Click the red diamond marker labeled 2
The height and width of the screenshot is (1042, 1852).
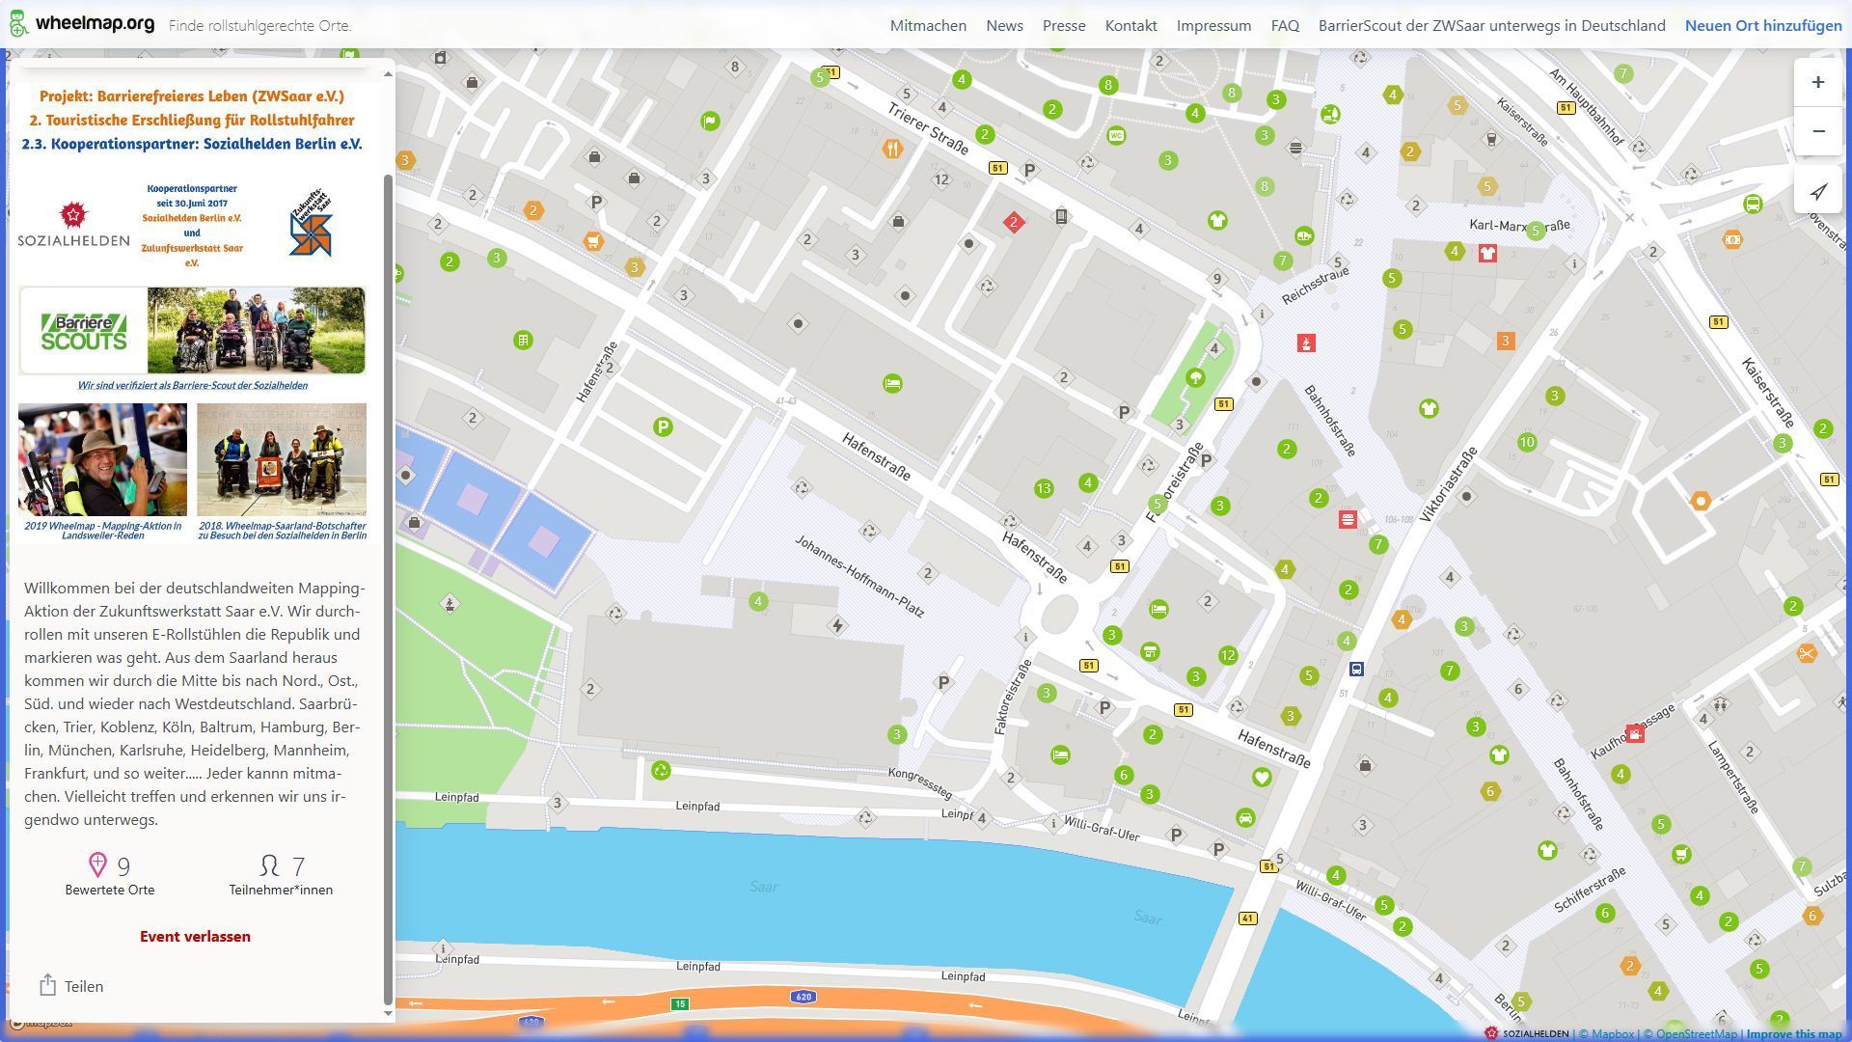tap(1013, 223)
